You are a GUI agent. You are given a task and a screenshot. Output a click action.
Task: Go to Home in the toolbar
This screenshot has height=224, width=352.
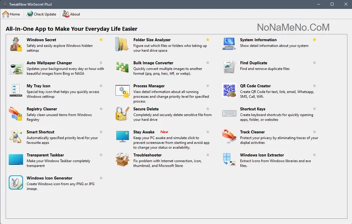[11, 14]
